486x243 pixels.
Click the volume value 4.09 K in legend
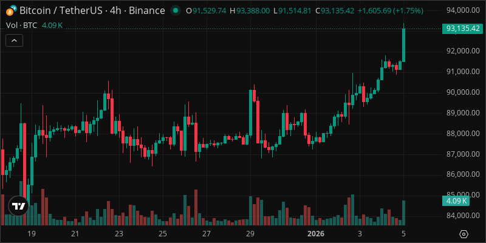(51, 26)
